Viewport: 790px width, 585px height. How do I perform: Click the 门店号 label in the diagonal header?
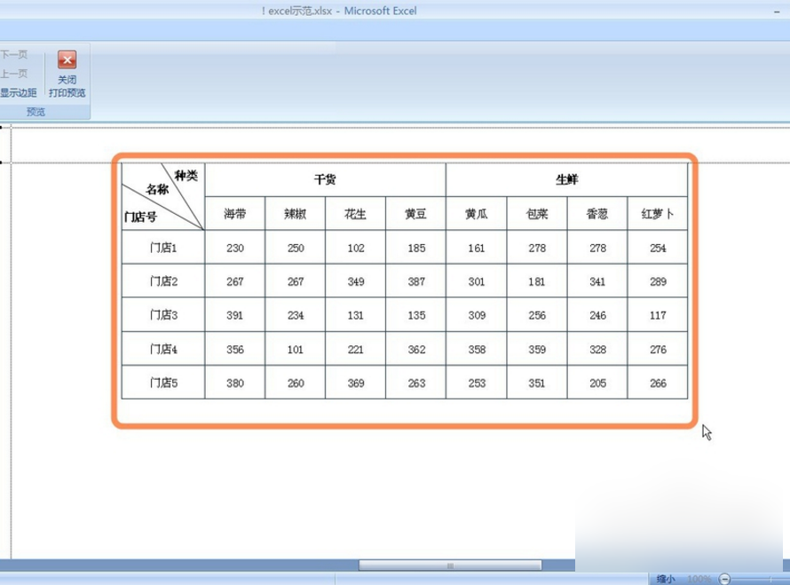(140, 217)
